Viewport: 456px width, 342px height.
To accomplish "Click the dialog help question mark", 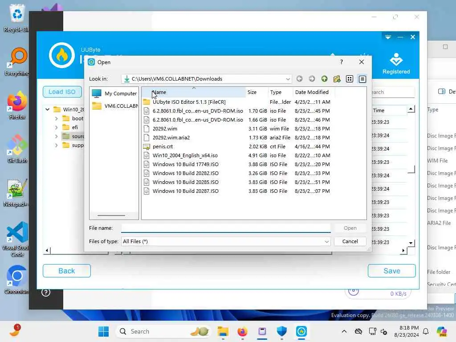I will point(342,62).
